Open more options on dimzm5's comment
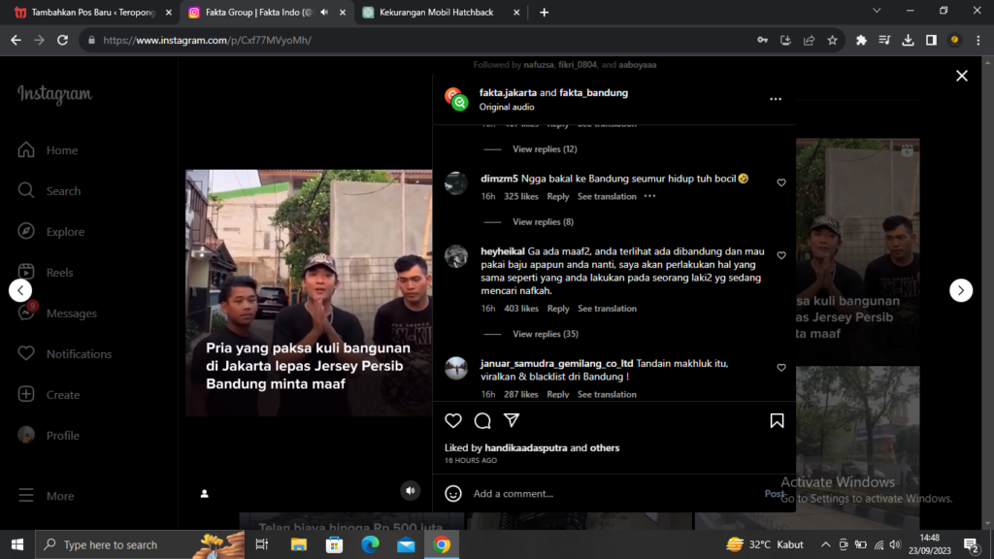 (649, 196)
